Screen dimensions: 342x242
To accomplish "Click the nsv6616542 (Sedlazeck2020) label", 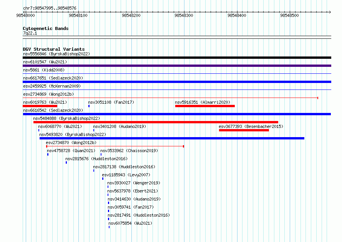I will pos(53,110).
